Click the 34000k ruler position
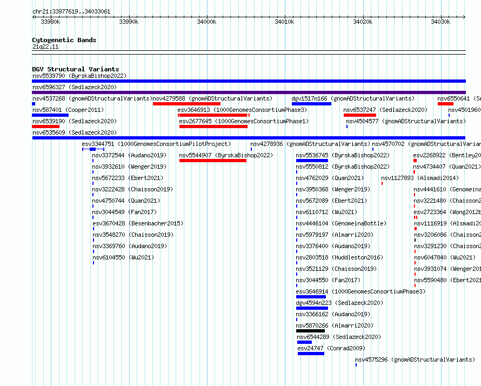This screenshot has width=481, height=386. (206, 22)
